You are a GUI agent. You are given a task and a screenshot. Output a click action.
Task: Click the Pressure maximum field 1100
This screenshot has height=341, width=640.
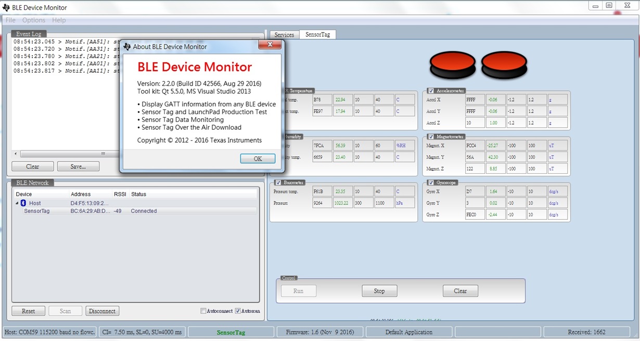pyautogui.click(x=383, y=203)
